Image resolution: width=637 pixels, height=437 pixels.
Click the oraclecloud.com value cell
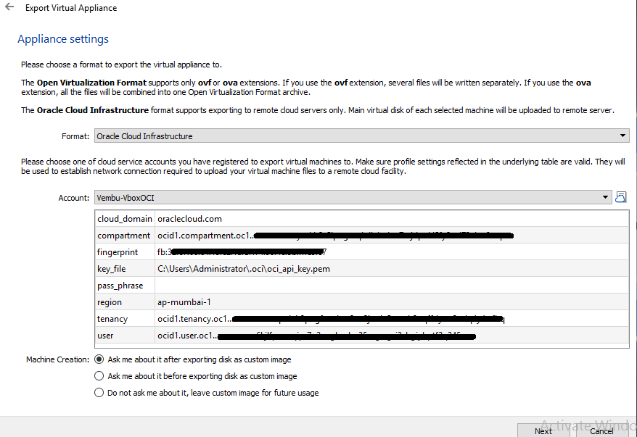[392, 219]
